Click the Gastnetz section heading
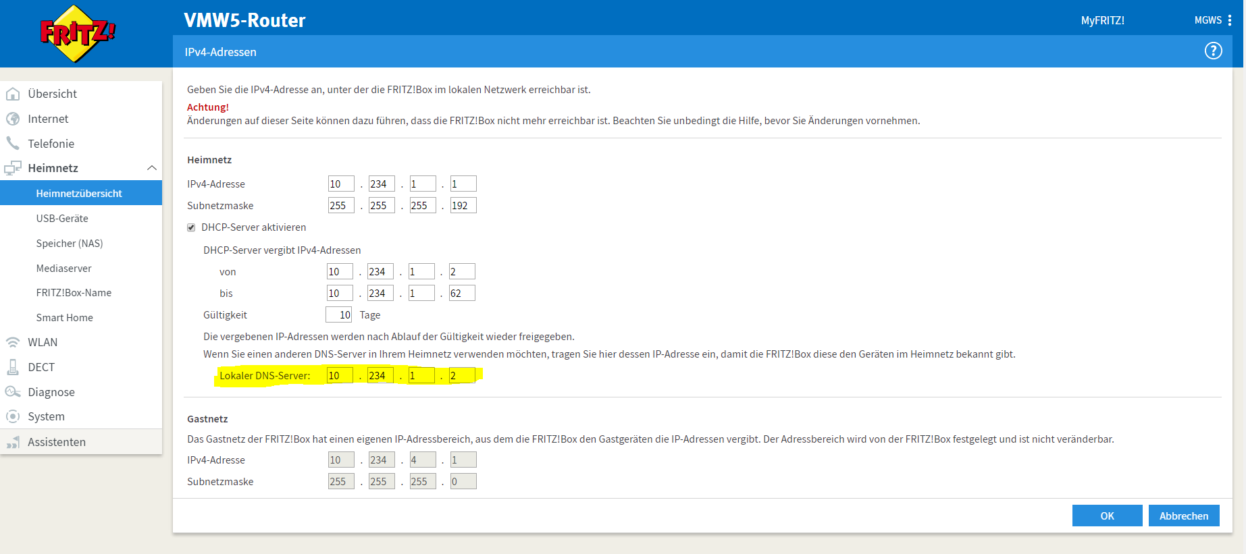 click(207, 418)
